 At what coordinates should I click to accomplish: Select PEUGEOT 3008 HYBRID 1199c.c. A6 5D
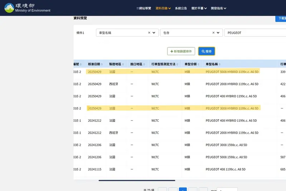click(232, 108)
